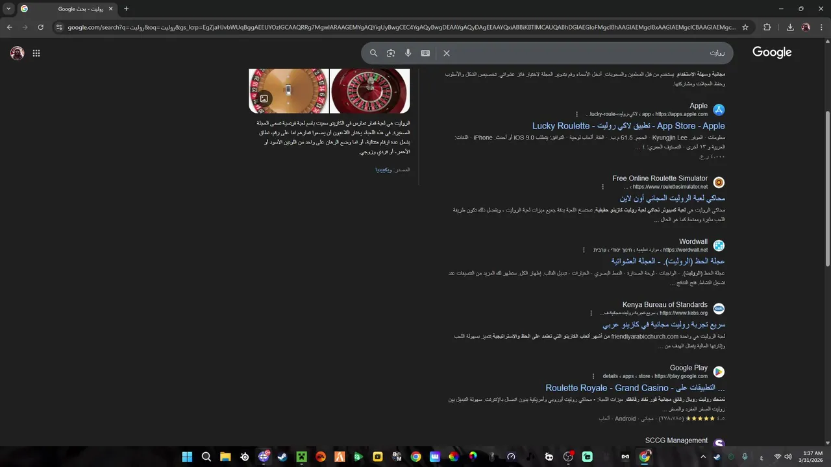Click 'Free Online Roulette Simulator' site name
The image size is (831, 467).
point(660,178)
